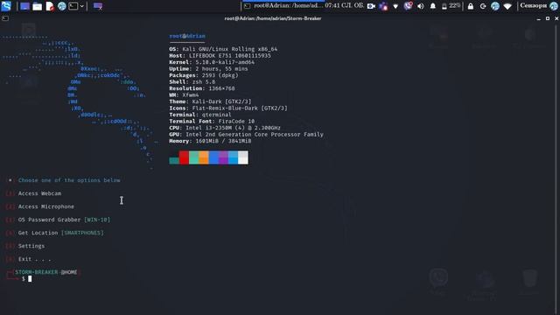This screenshot has height=315, width=560.
Task: Click the 'Shell: zsh 5.8' line
Action: click(x=192, y=81)
